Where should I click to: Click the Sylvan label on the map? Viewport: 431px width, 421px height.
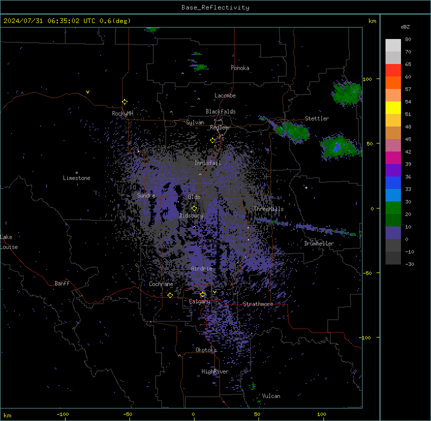click(x=195, y=122)
